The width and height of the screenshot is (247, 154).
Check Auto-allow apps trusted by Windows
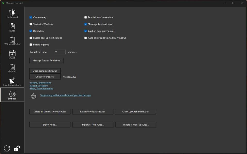[85, 38]
